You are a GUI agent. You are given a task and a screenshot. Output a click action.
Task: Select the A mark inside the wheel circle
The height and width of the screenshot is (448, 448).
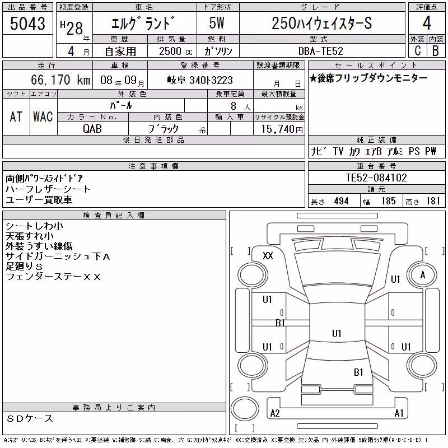423,275
